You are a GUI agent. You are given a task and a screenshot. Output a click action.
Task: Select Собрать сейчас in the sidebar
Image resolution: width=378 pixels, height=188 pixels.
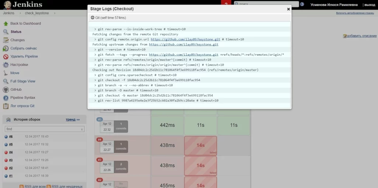24,48
